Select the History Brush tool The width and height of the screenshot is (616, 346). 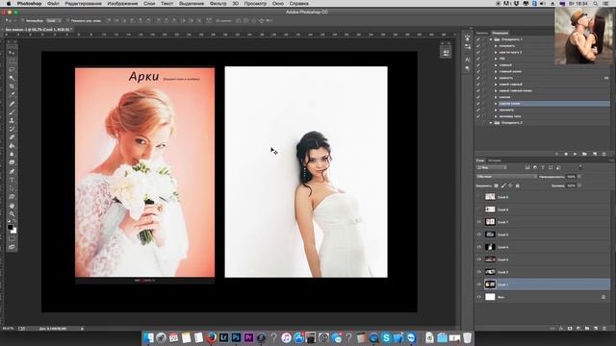pos(12,129)
